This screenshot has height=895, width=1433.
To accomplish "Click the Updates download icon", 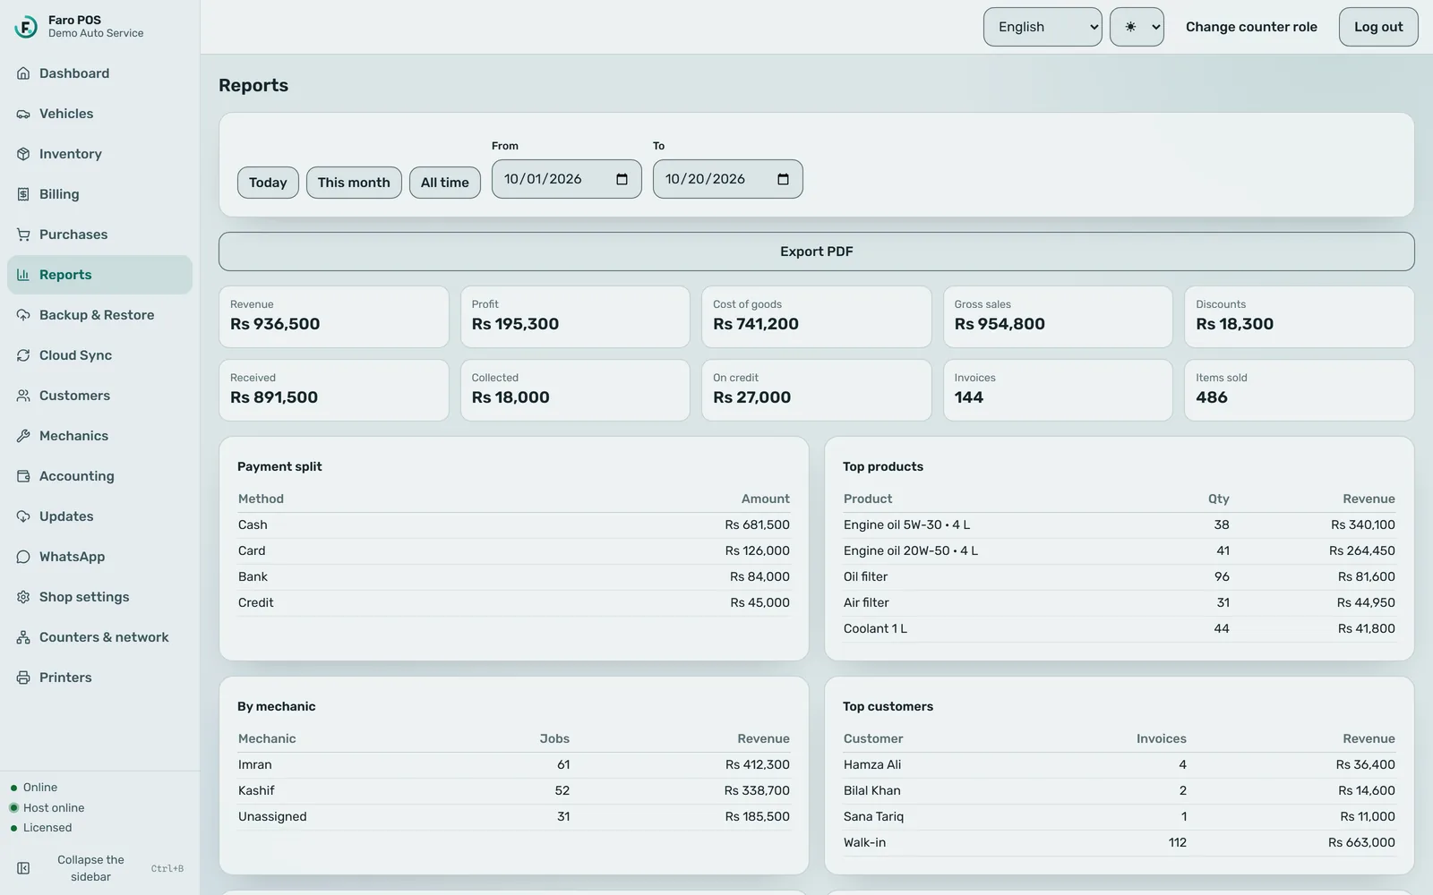I will [x=23, y=516].
